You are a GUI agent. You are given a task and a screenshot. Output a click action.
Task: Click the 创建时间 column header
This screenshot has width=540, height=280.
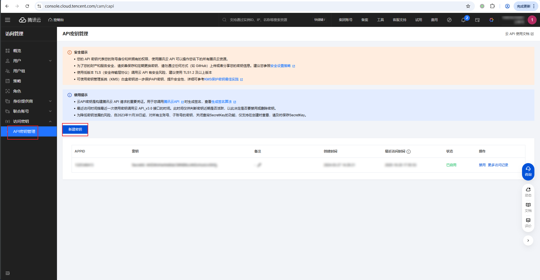click(330, 151)
